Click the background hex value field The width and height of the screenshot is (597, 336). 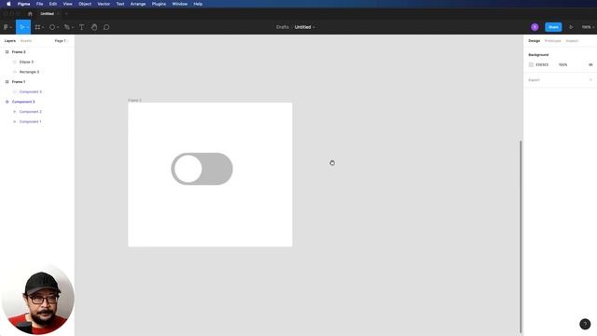[x=542, y=64]
